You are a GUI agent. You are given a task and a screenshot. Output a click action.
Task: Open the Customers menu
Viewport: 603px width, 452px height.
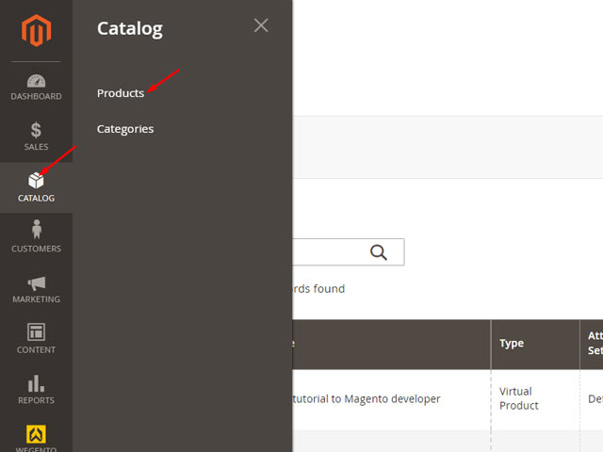[36, 236]
